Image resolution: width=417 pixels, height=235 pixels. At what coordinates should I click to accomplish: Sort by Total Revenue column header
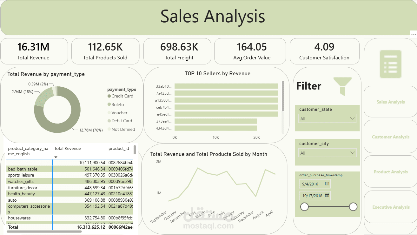point(68,148)
